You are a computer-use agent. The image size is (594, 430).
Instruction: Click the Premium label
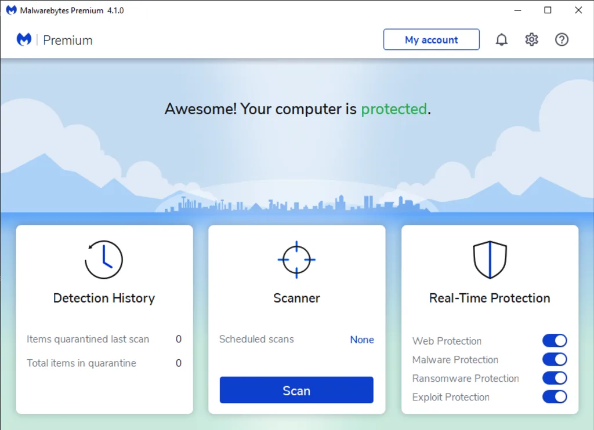(x=68, y=40)
